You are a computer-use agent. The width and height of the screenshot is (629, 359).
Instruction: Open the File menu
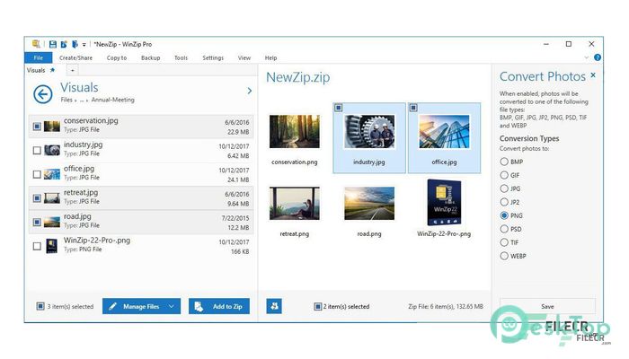(x=38, y=57)
